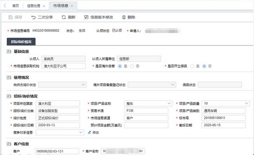Select 是 for 是否海外自营
This screenshot has width=254, height=155.
click(x=120, y=66)
